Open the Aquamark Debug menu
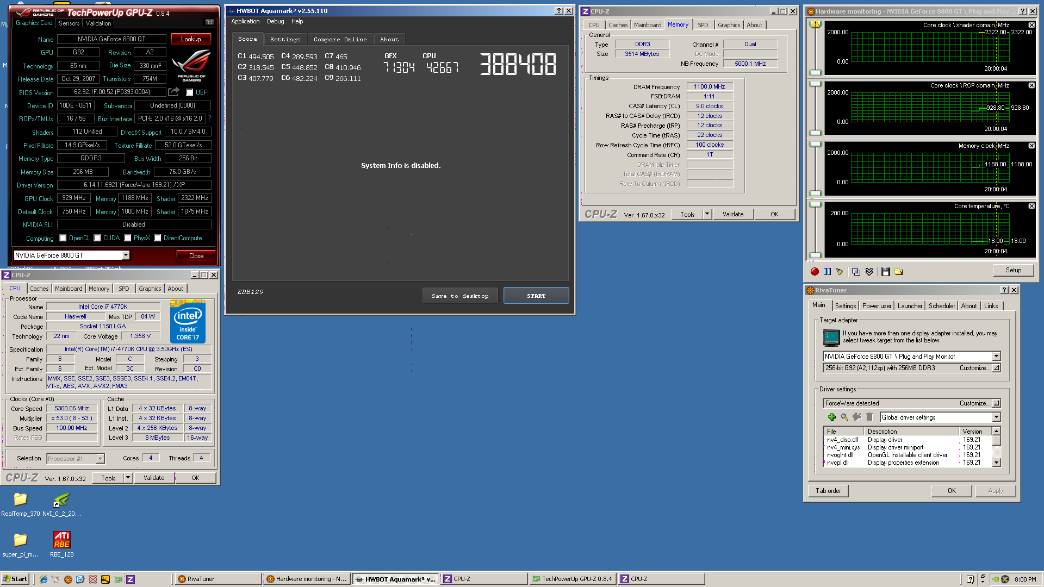The width and height of the screenshot is (1044, 587). (275, 21)
